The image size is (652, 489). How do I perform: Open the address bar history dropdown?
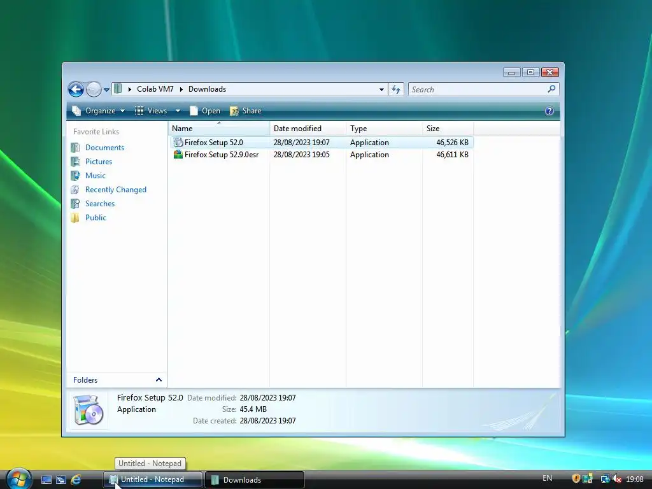click(x=381, y=89)
